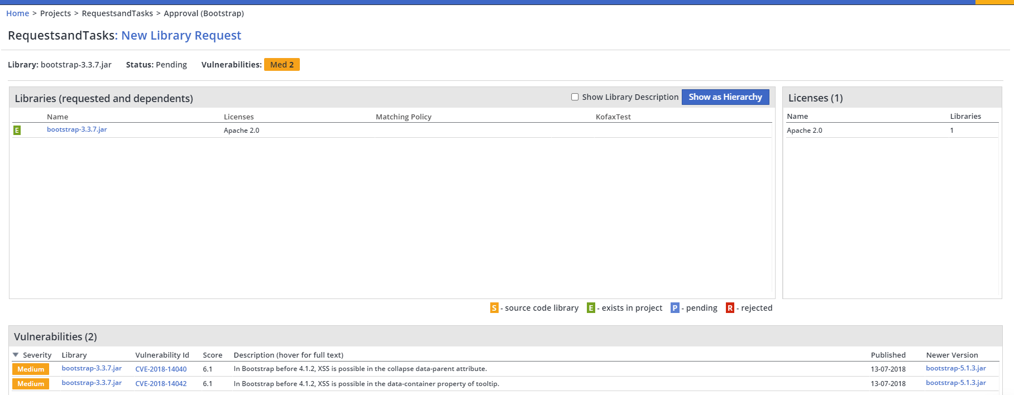Go to Home in the breadcrumb

tap(17, 13)
